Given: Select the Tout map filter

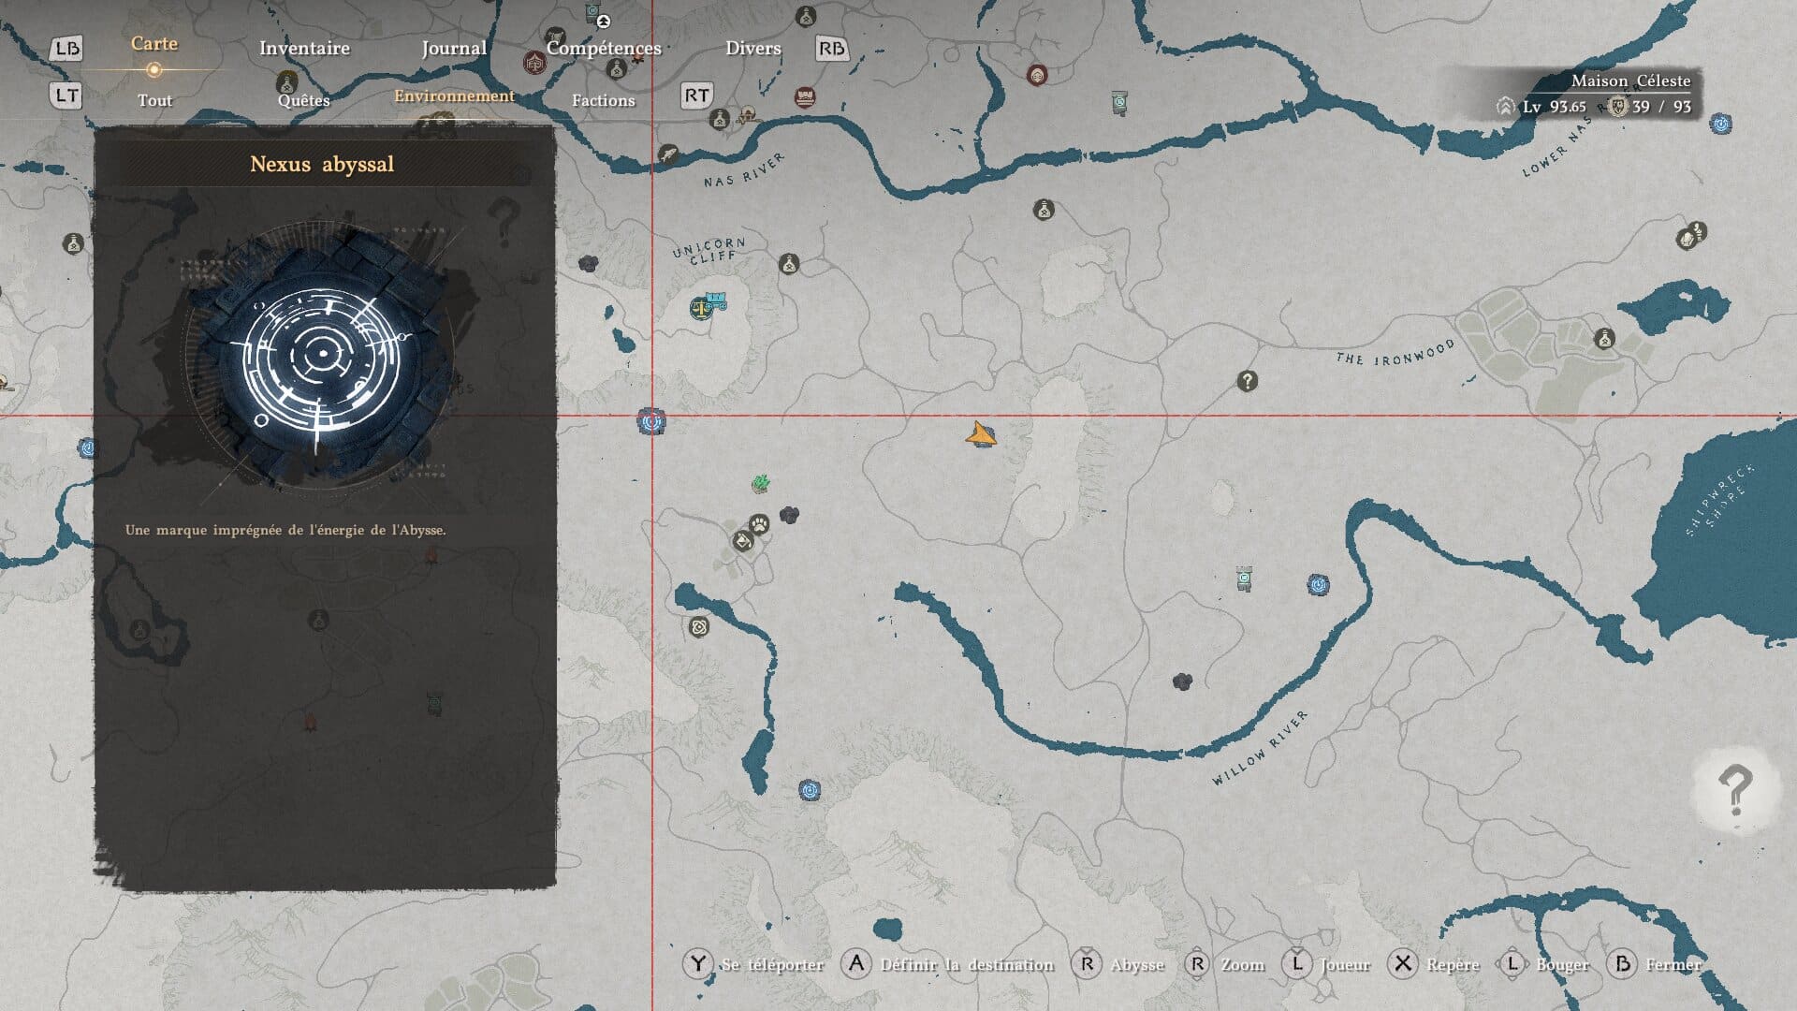Looking at the screenshot, I should tap(154, 100).
